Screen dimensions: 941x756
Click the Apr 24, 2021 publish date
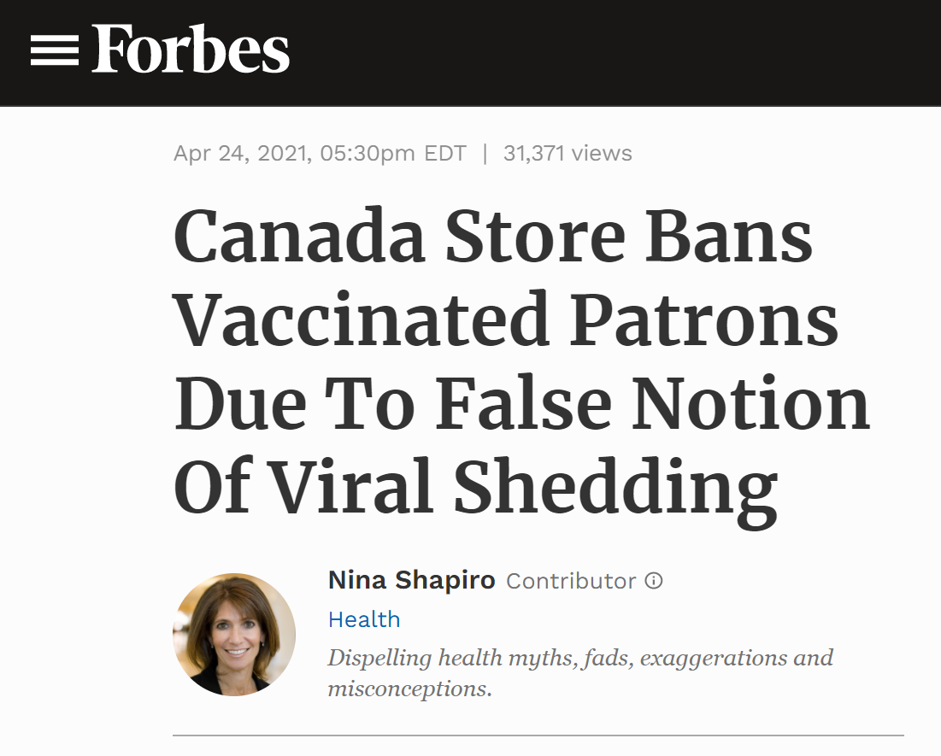coord(239,154)
